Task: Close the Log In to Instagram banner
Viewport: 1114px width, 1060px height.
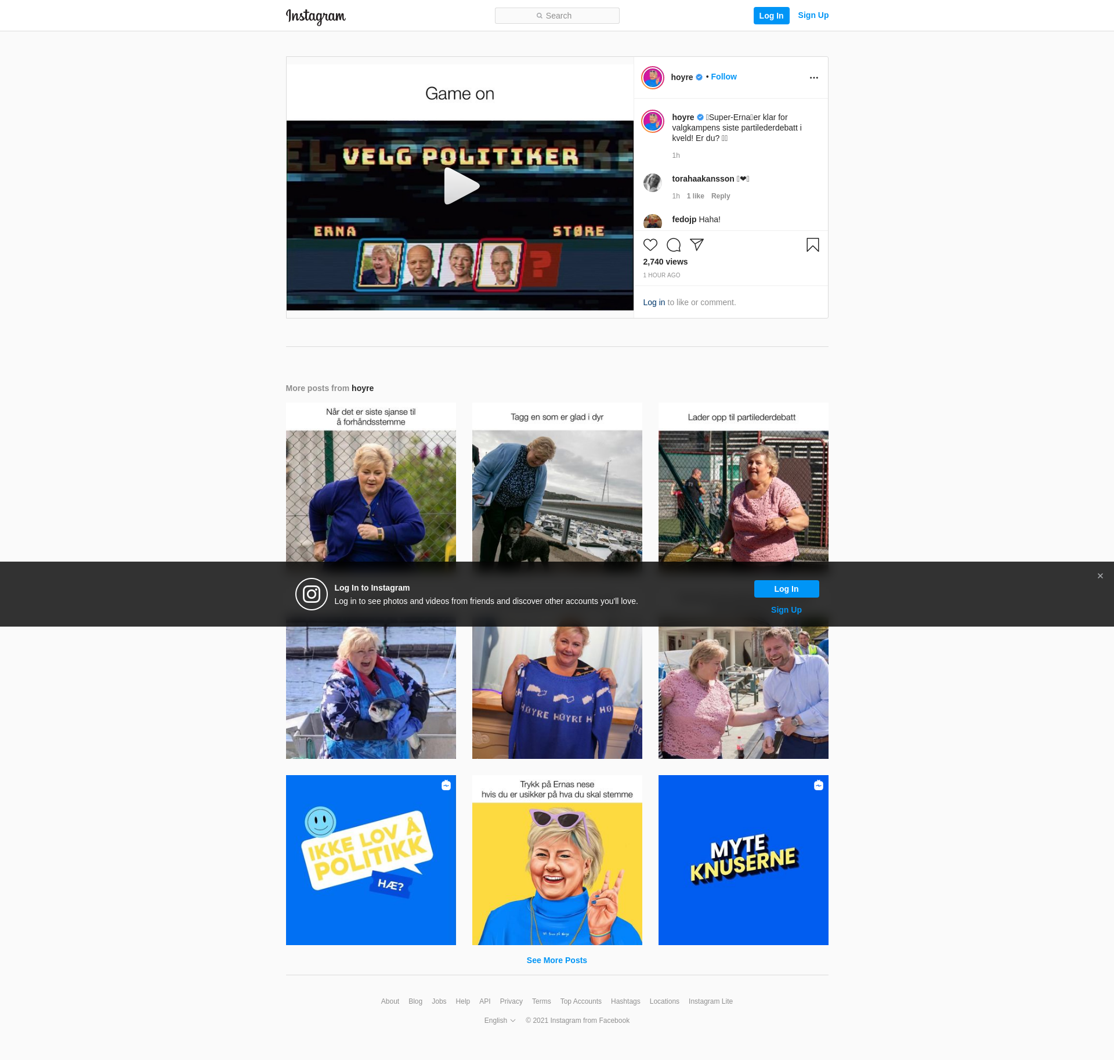Action: (x=1100, y=576)
